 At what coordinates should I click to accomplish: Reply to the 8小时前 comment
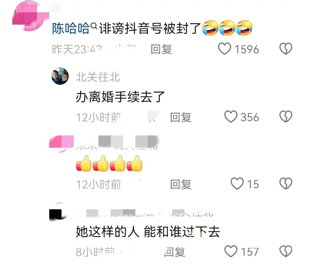coord(175,252)
